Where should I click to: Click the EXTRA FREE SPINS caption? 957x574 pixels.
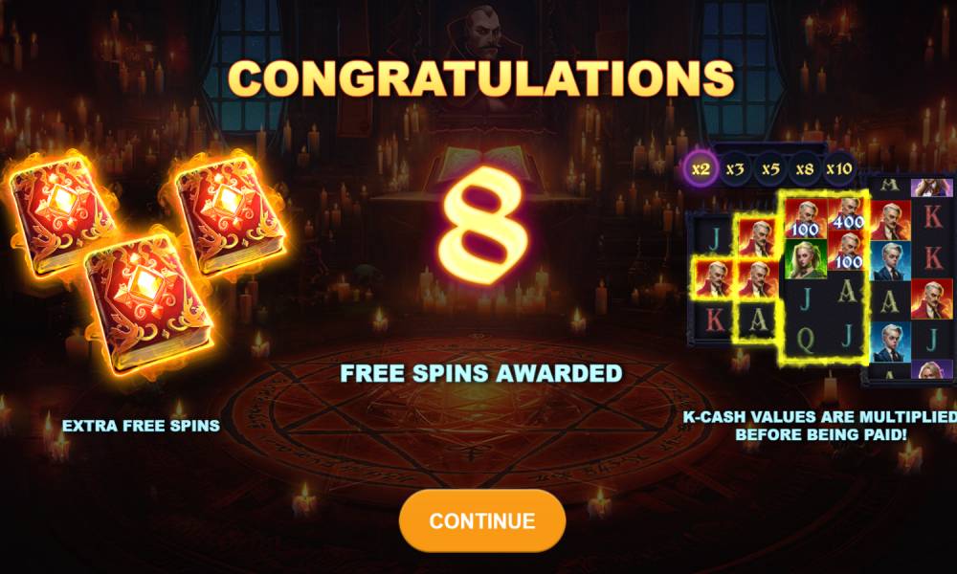tap(141, 426)
